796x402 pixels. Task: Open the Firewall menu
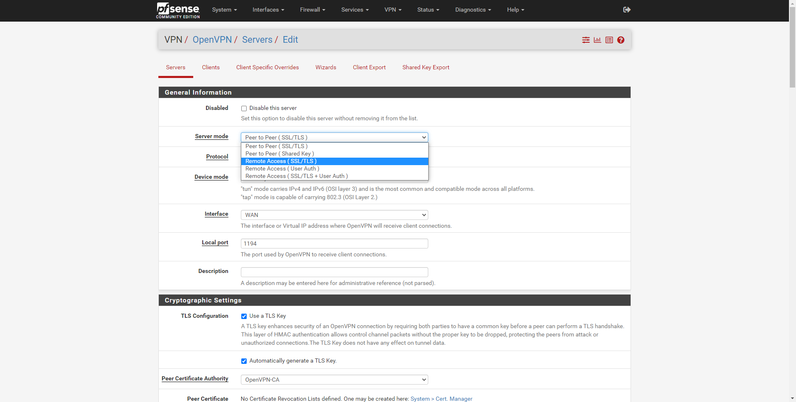pyautogui.click(x=313, y=10)
